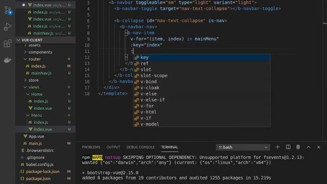The height and width of the screenshot is (184, 327).
Task: Split the terminal
Action: 288,147
